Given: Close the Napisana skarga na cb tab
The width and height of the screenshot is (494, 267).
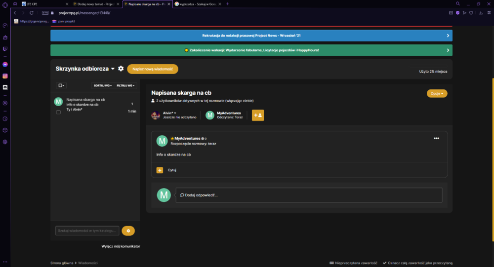Looking at the screenshot, I should pyautogui.click(x=168, y=4).
